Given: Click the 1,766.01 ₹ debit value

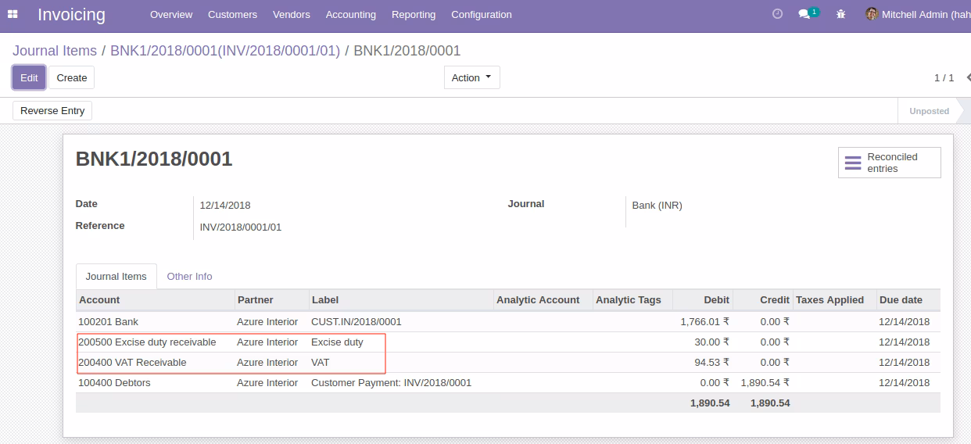Looking at the screenshot, I should coord(705,322).
